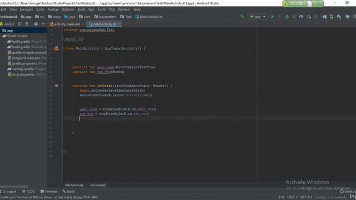Open the Navigate menu
This screenshot has width=356, height=200.
(x=26, y=9)
